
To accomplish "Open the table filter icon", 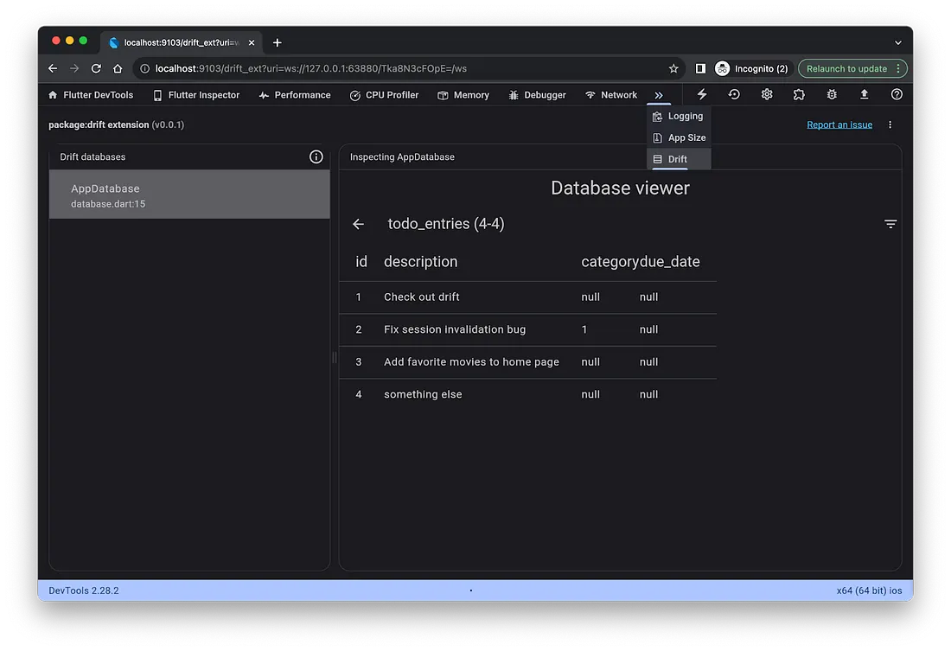I will 890,224.
